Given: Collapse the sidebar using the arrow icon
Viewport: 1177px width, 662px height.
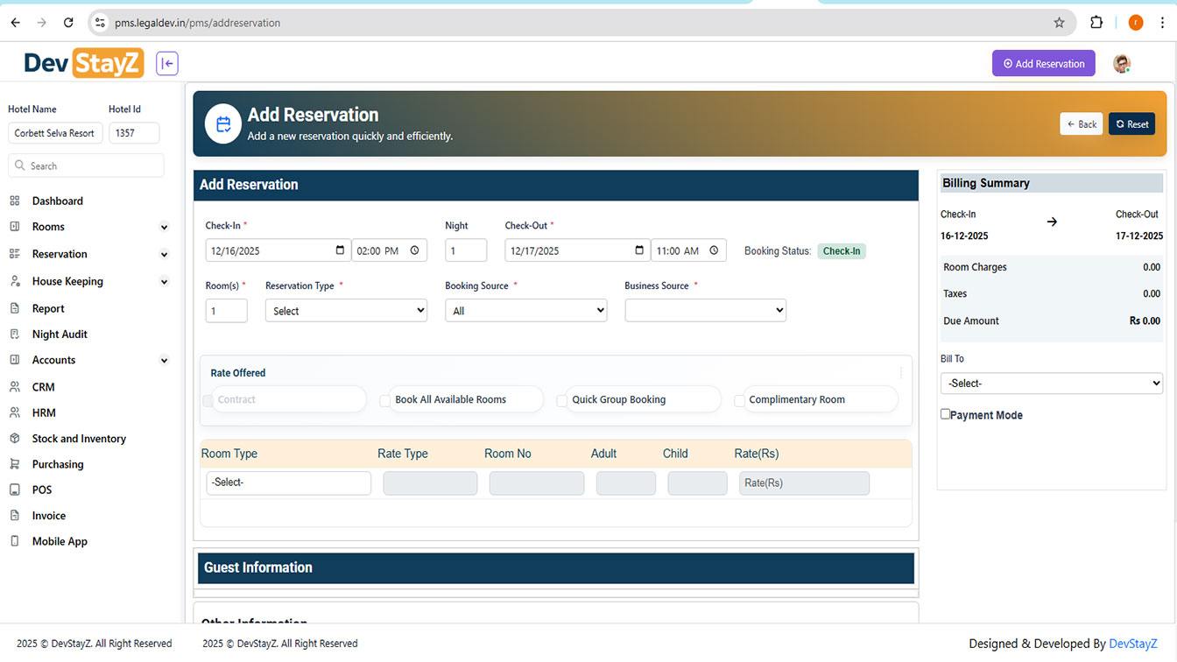Looking at the screenshot, I should tap(166, 63).
